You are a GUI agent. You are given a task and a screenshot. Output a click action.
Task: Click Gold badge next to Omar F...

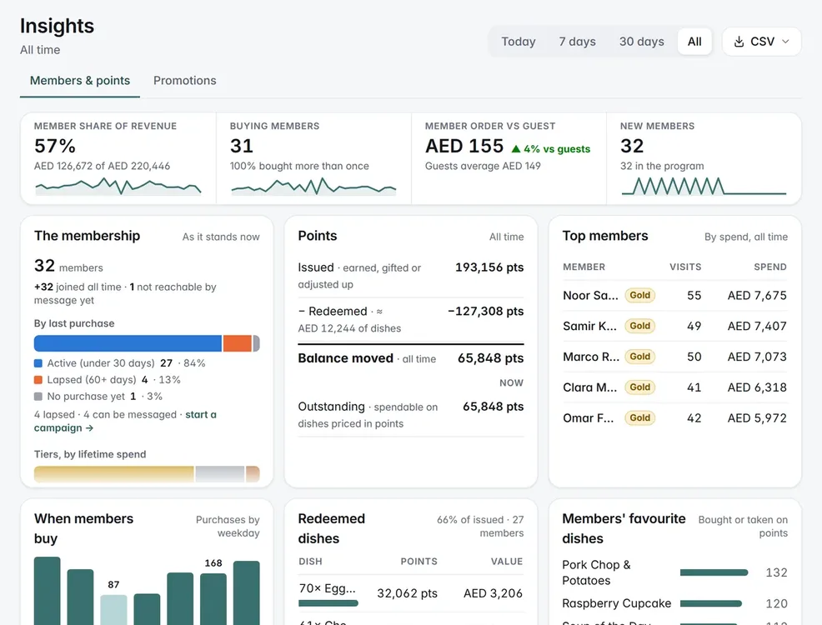click(x=639, y=418)
